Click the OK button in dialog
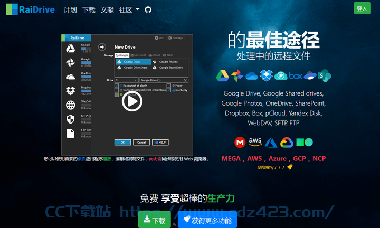Viewport: 380px width, 228px height. point(122,142)
